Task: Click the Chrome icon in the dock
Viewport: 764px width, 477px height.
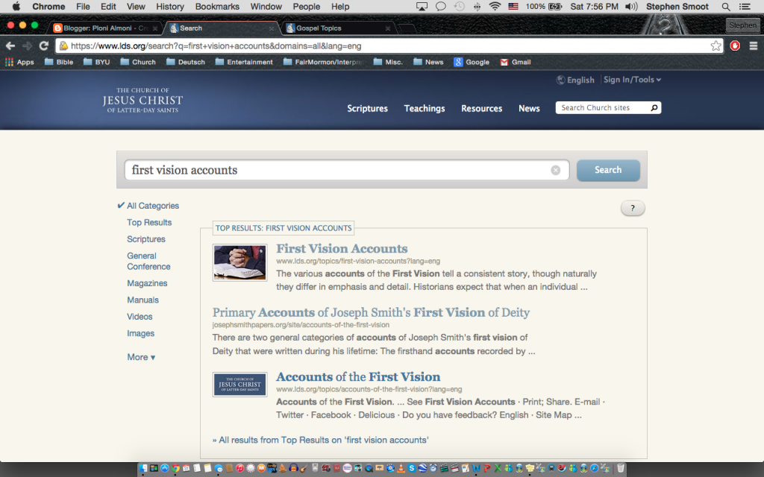Action: pyautogui.click(x=175, y=468)
